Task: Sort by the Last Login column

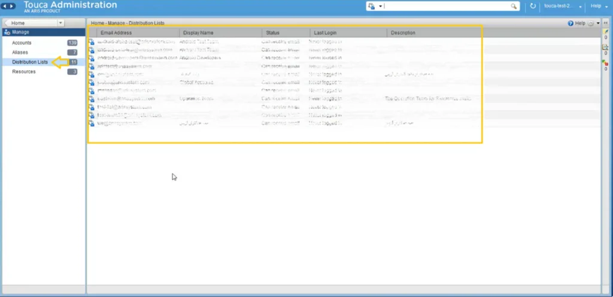Action: tap(348, 33)
